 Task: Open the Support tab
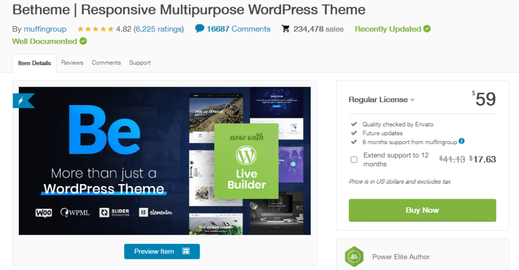(140, 63)
